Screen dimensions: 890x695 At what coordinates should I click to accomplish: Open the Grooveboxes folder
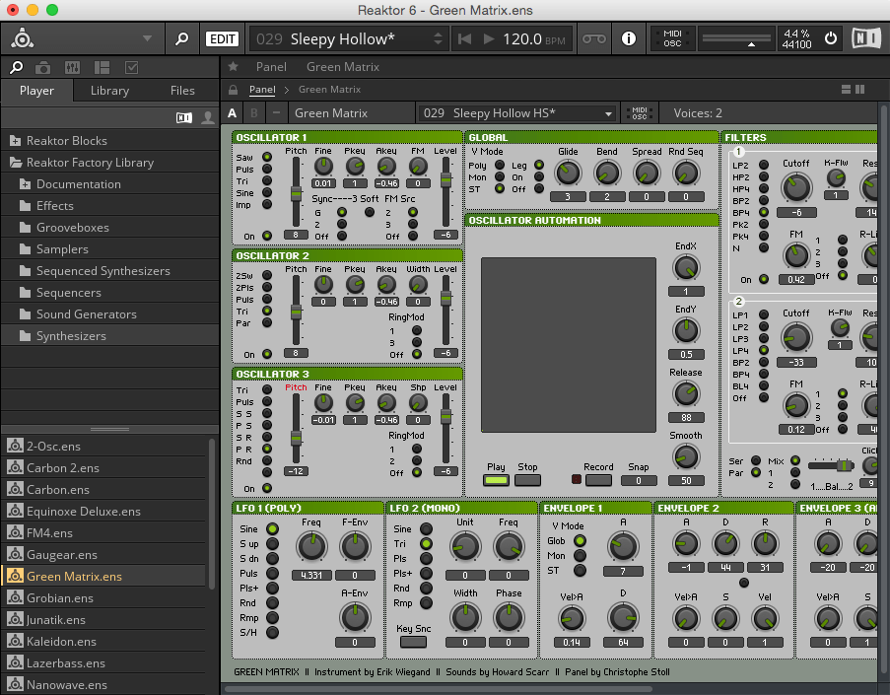tap(73, 227)
